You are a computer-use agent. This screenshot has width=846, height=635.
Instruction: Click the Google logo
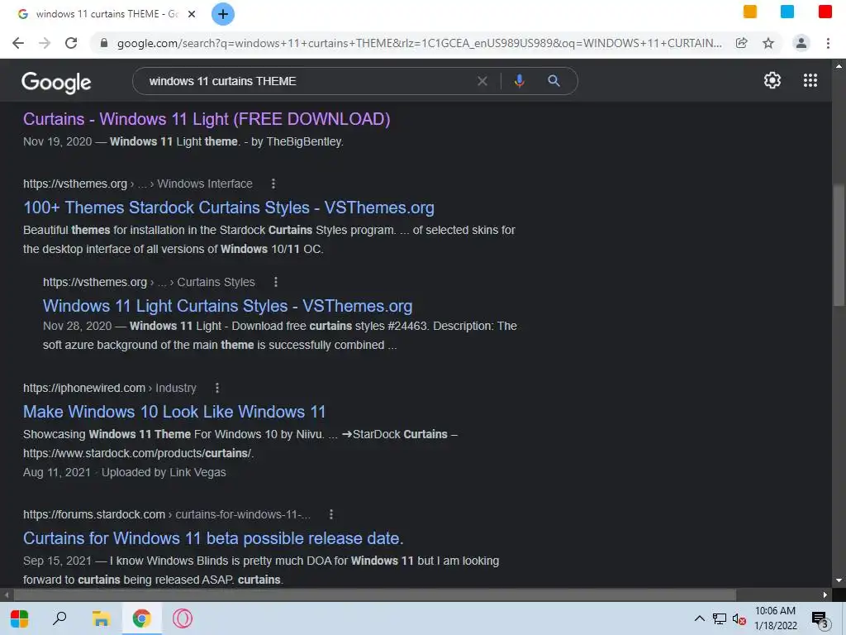[56, 82]
